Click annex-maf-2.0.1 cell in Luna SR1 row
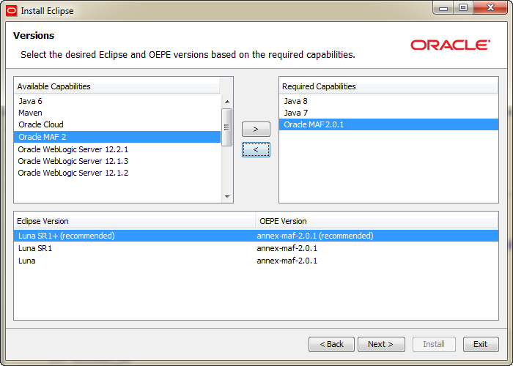513x366 pixels. (287, 248)
